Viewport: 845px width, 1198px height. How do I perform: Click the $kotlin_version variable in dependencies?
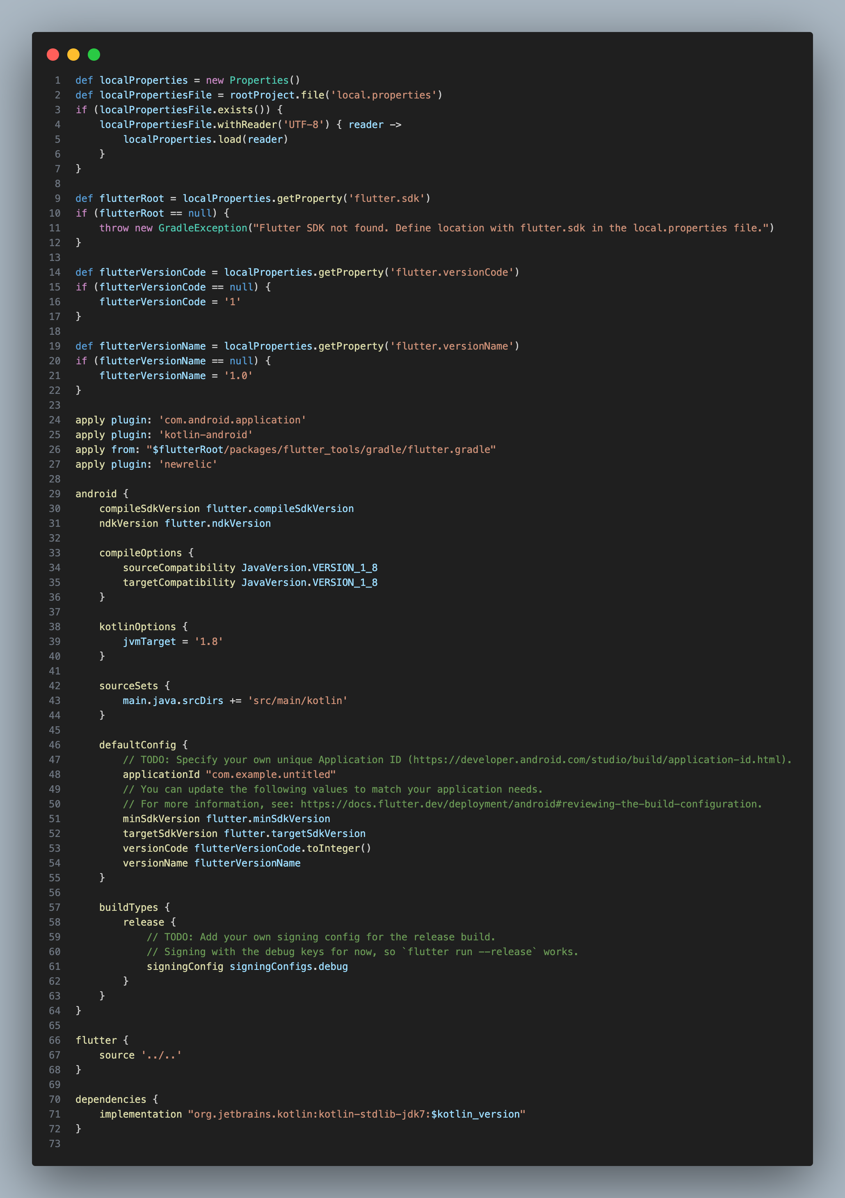(475, 1114)
